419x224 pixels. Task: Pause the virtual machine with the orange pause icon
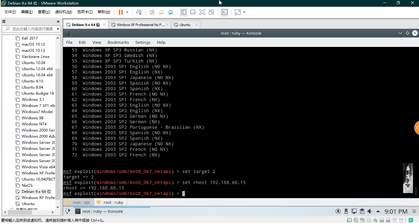click(121, 12)
